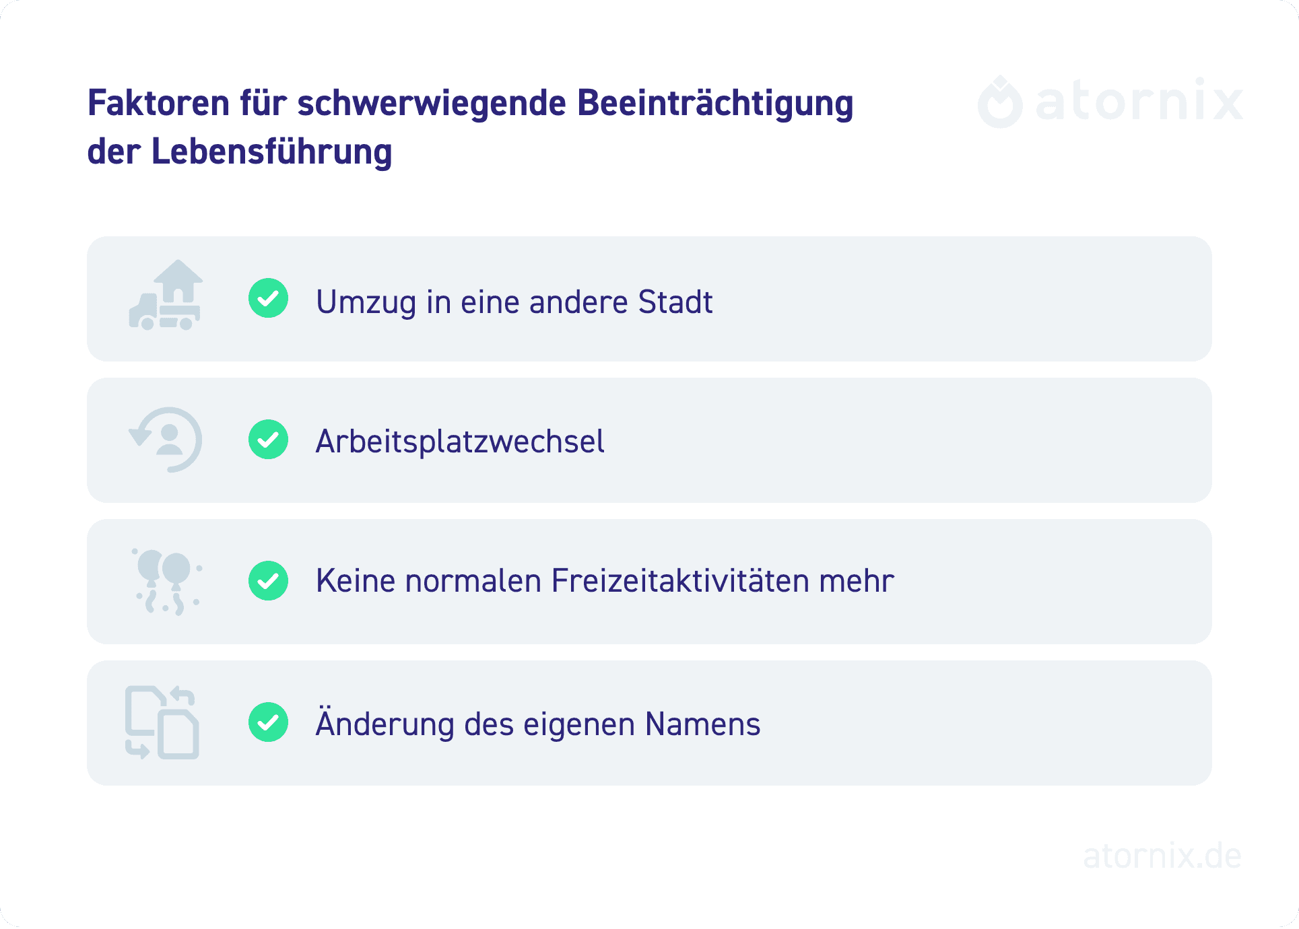Select the text 'Umzug in eine andere Stadt'
This screenshot has width=1299, height=929.
(514, 302)
